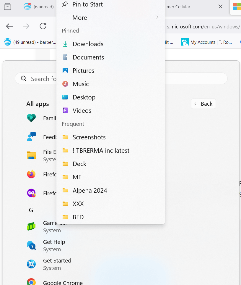Click the pin icon beside Pin to Start
Image resolution: width=241 pixels, height=285 pixels.
coord(65,4)
